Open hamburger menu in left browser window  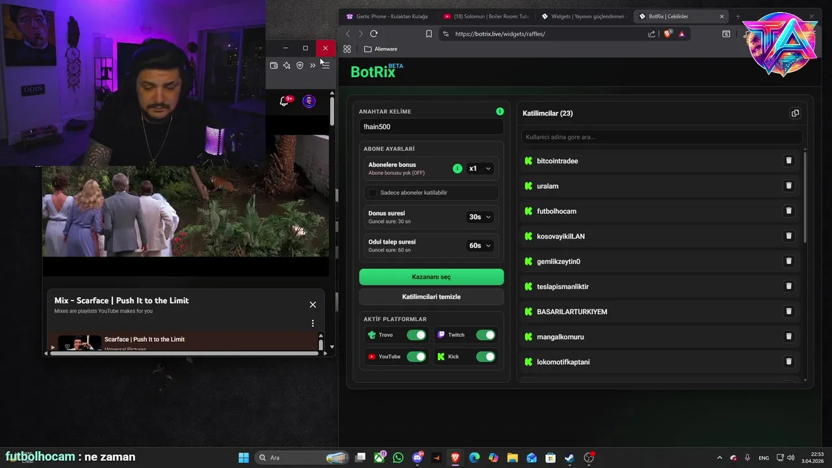pyautogui.click(x=326, y=65)
